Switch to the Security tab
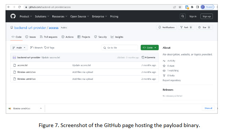 coord(101,37)
